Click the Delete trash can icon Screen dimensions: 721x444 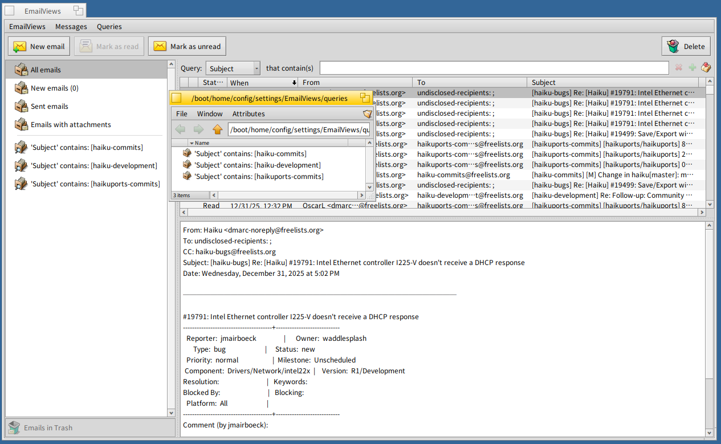[x=673, y=47]
